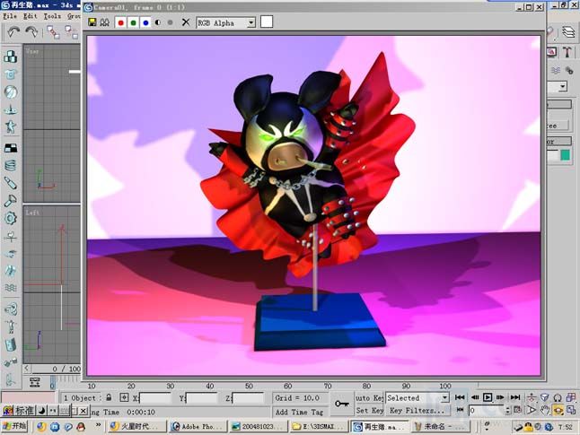Click the white color swatch in render window
Screen dimensions: 580x435
[267, 22]
